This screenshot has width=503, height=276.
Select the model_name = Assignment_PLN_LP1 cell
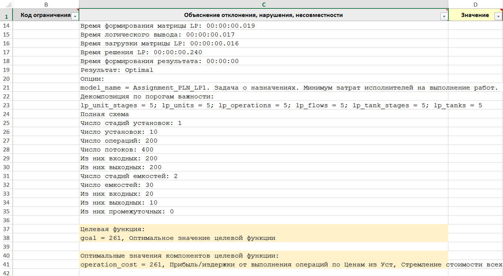click(258, 88)
